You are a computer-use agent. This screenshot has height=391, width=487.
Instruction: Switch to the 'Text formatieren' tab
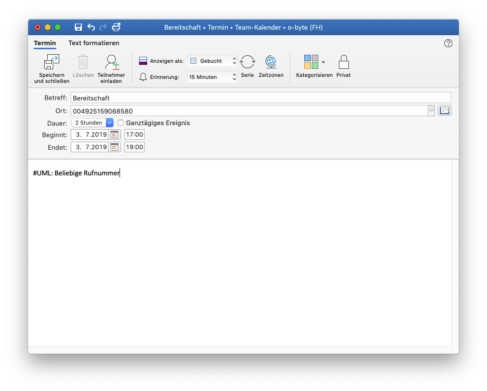click(x=94, y=43)
